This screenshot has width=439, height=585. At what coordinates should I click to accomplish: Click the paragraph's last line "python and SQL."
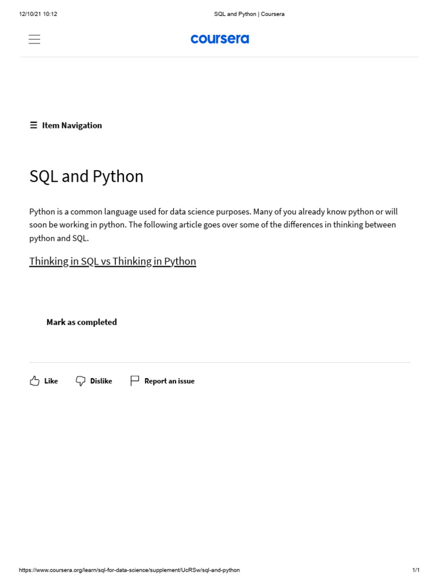pyautogui.click(x=59, y=238)
